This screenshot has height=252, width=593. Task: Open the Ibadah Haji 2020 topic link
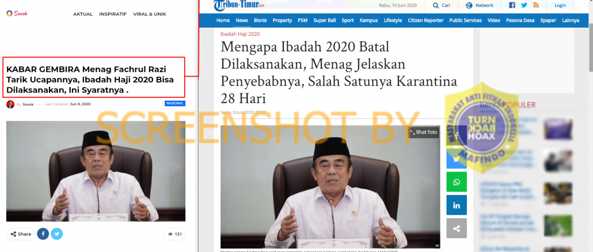click(240, 34)
